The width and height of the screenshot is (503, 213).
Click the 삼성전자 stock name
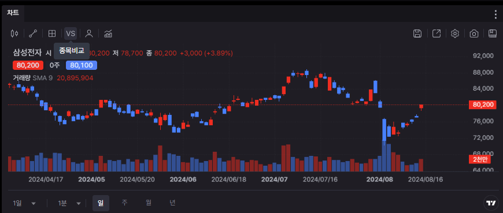click(x=27, y=53)
